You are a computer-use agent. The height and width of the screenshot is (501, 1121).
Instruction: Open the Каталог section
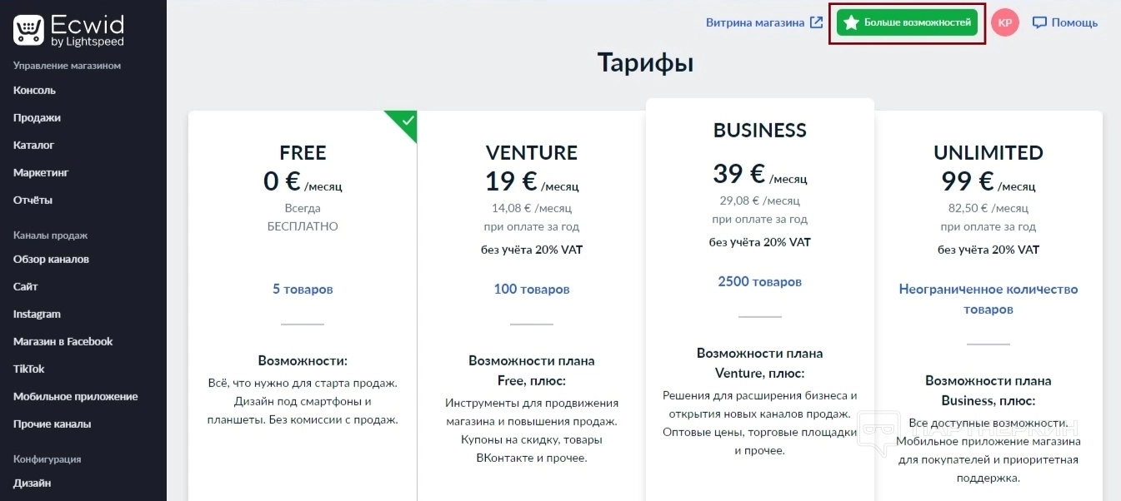coord(33,145)
